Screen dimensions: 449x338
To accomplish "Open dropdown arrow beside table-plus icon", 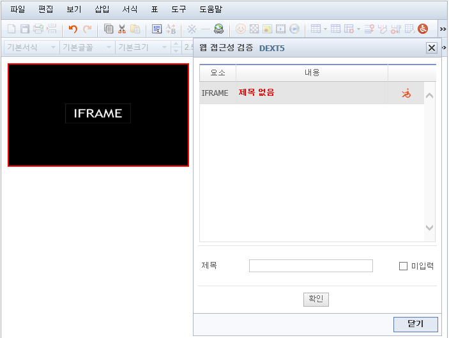I will coord(358,29).
